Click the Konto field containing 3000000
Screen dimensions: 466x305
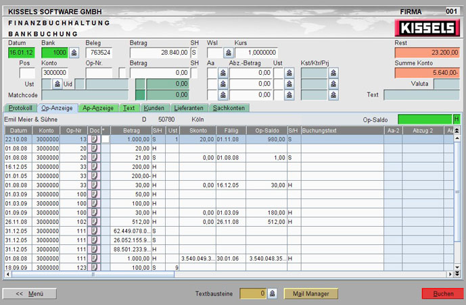click(55, 73)
